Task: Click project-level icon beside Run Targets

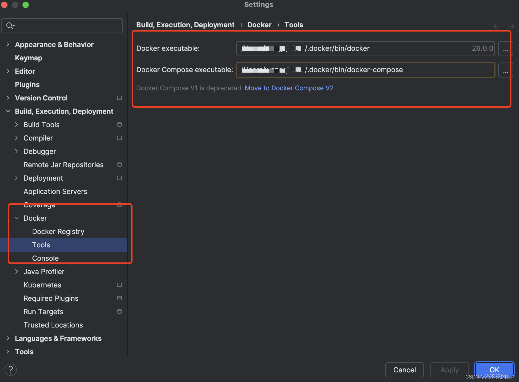Action: coord(119,311)
